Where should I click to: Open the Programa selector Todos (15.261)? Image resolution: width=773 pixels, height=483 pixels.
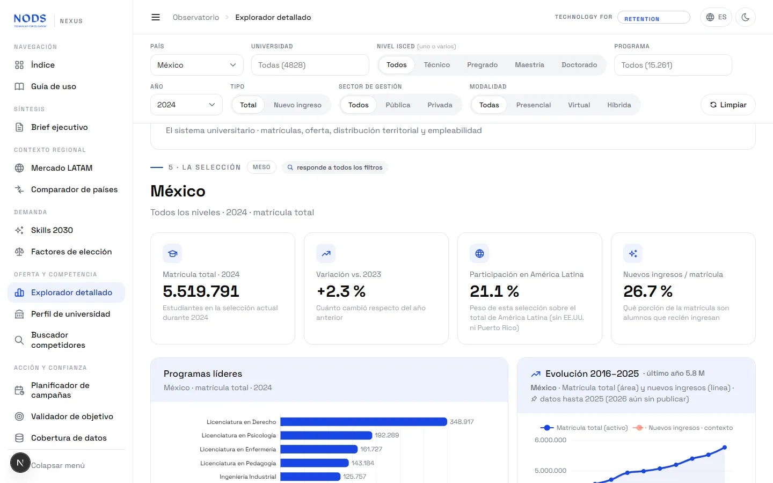(673, 65)
